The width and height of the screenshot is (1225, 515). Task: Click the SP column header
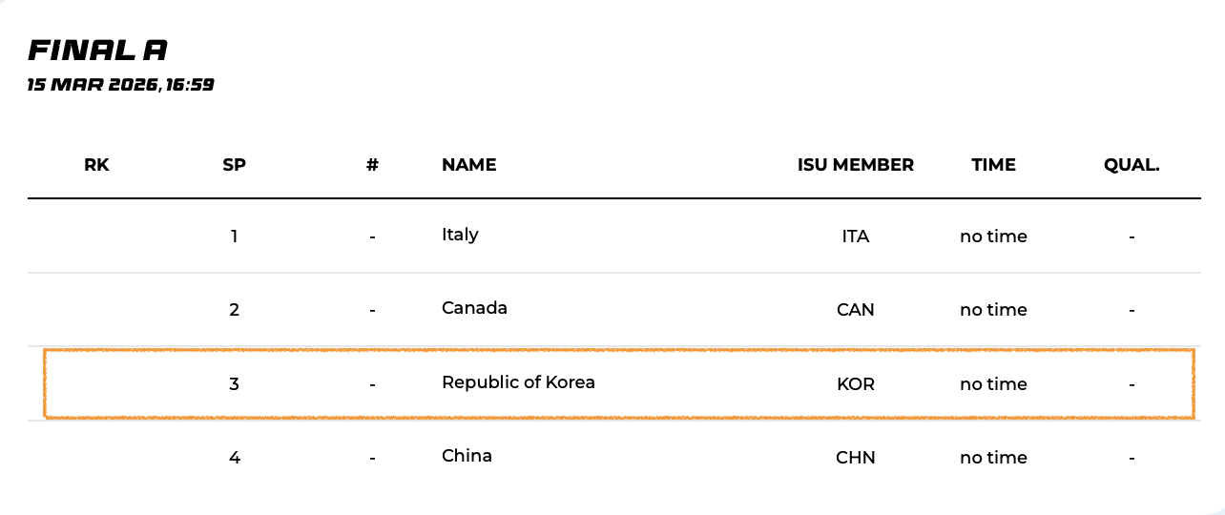pos(234,165)
